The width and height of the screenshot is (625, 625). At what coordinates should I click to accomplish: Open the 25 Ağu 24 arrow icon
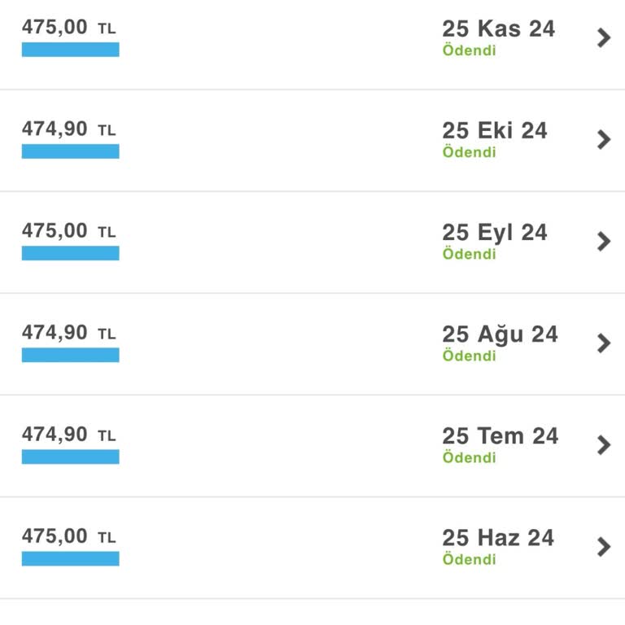click(x=604, y=343)
